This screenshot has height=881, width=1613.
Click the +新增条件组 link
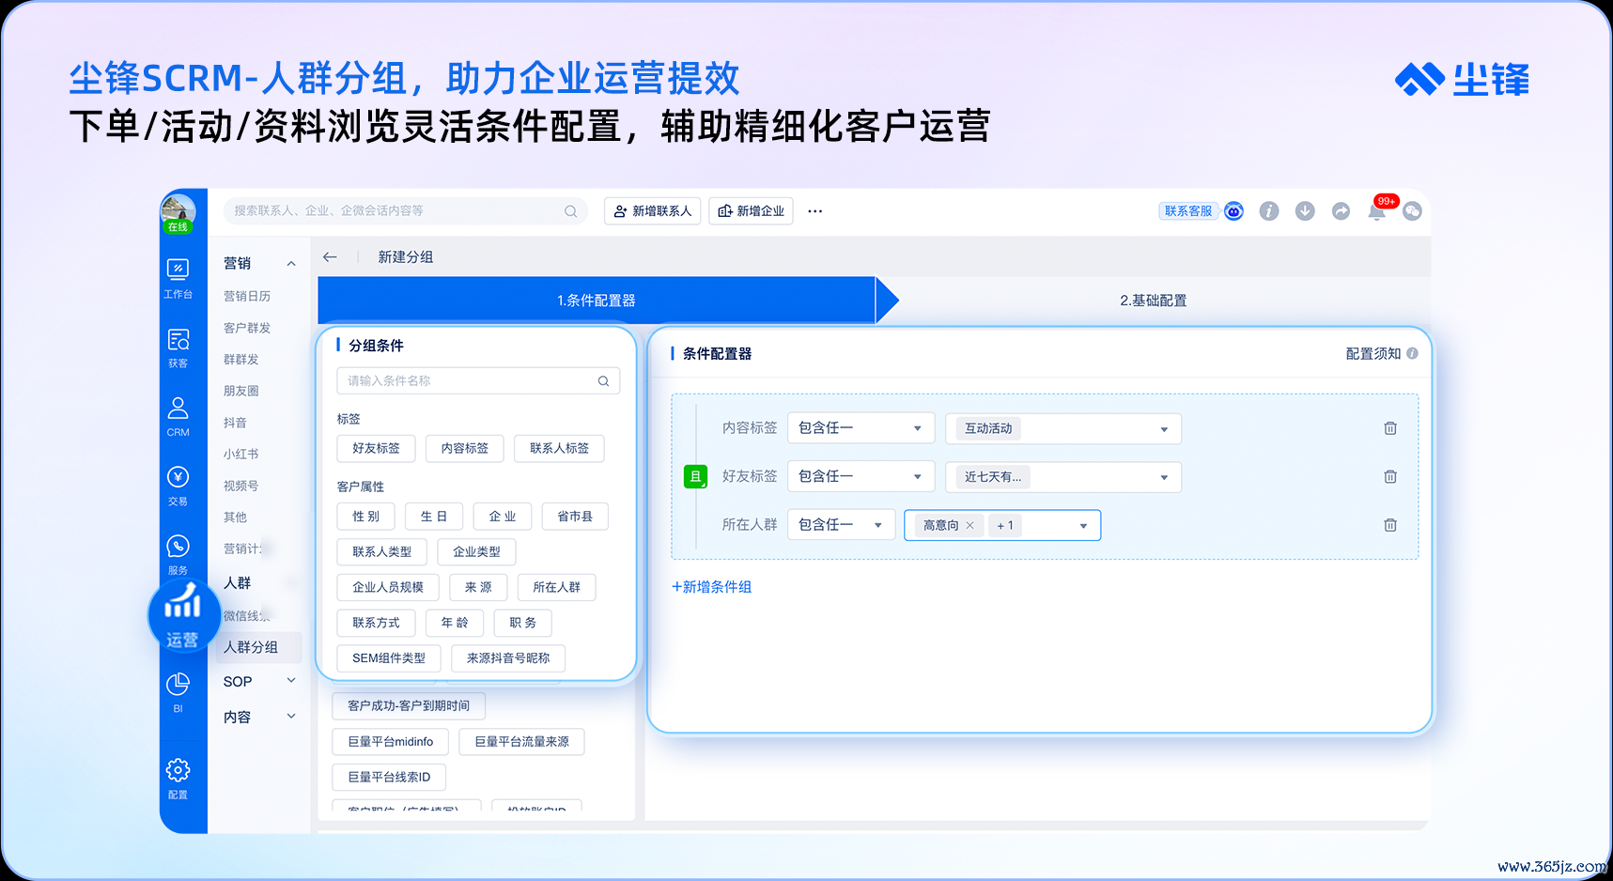[711, 587]
